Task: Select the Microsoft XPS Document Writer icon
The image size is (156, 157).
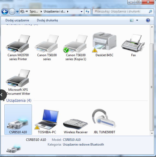Action: tap(18, 78)
